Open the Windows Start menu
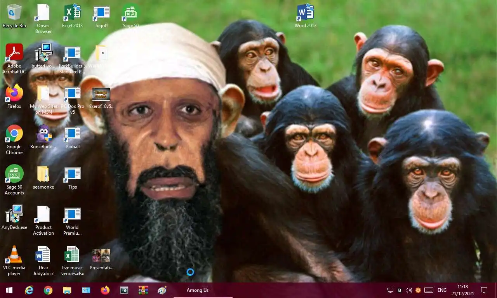 (x=9, y=290)
